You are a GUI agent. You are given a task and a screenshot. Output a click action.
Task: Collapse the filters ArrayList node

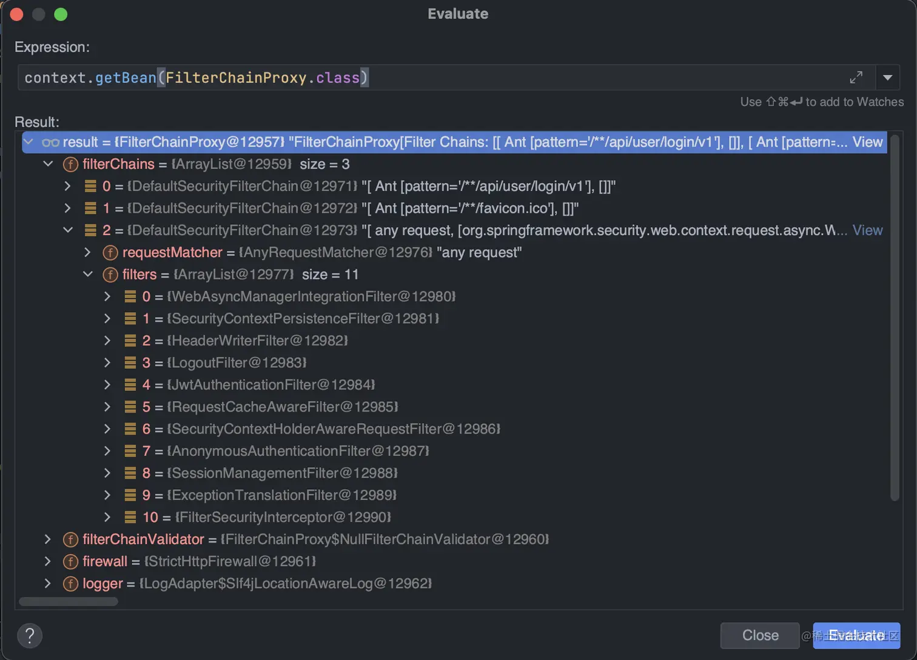click(87, 275)
